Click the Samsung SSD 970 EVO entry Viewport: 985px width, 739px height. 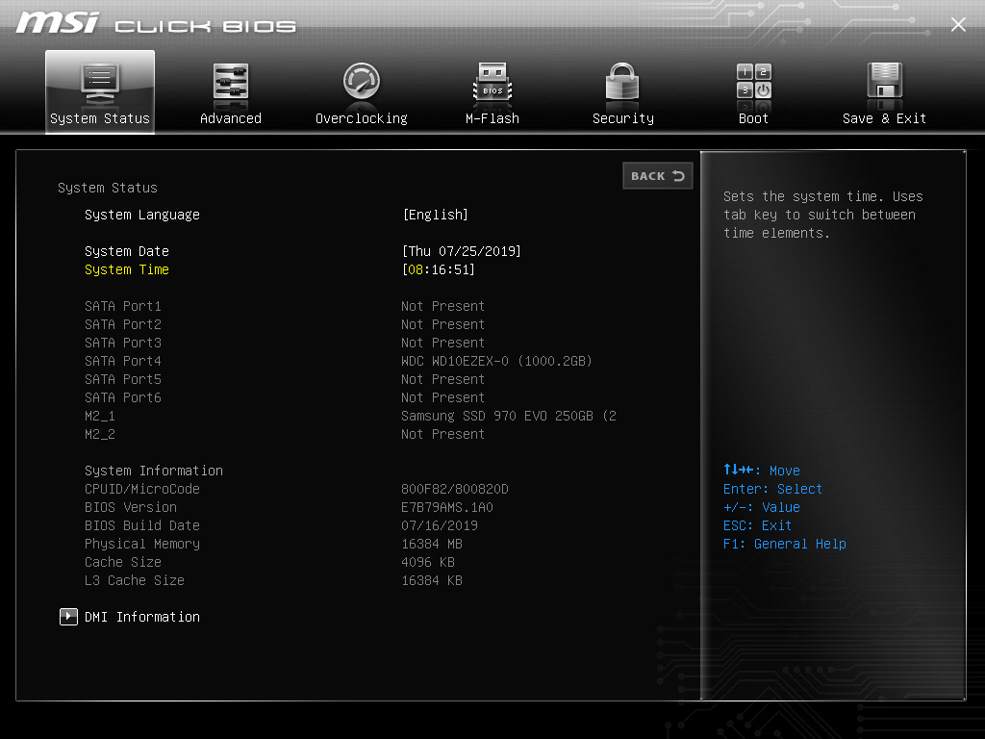point(509,416)
